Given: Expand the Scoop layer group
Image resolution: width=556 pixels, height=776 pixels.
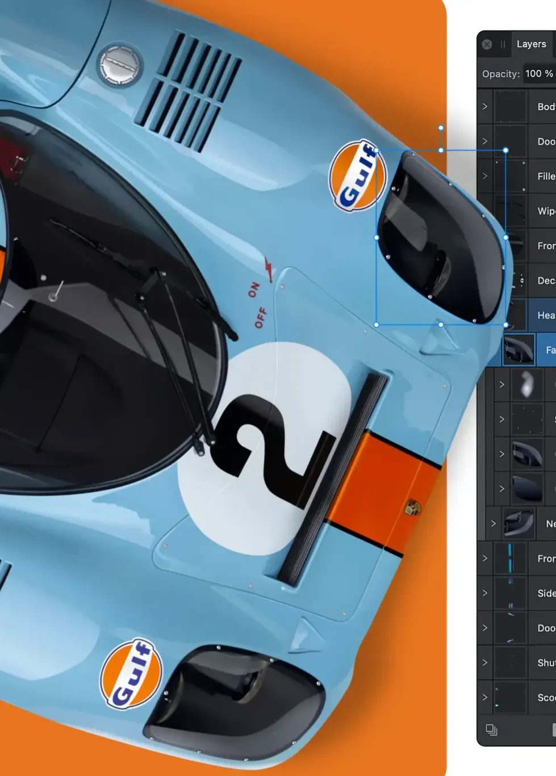Looking at the screenshot, I should click(485, 697).
